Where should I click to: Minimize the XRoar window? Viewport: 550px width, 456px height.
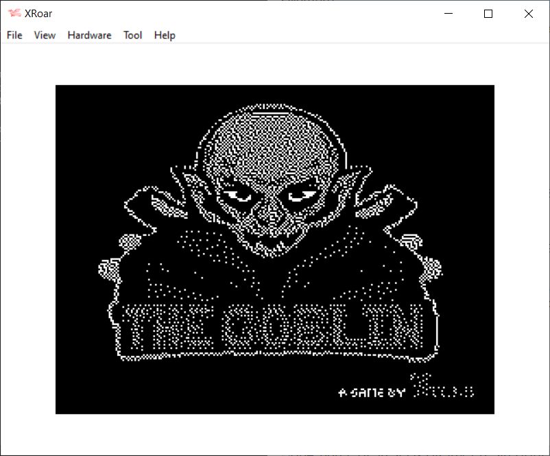(449, 14)
